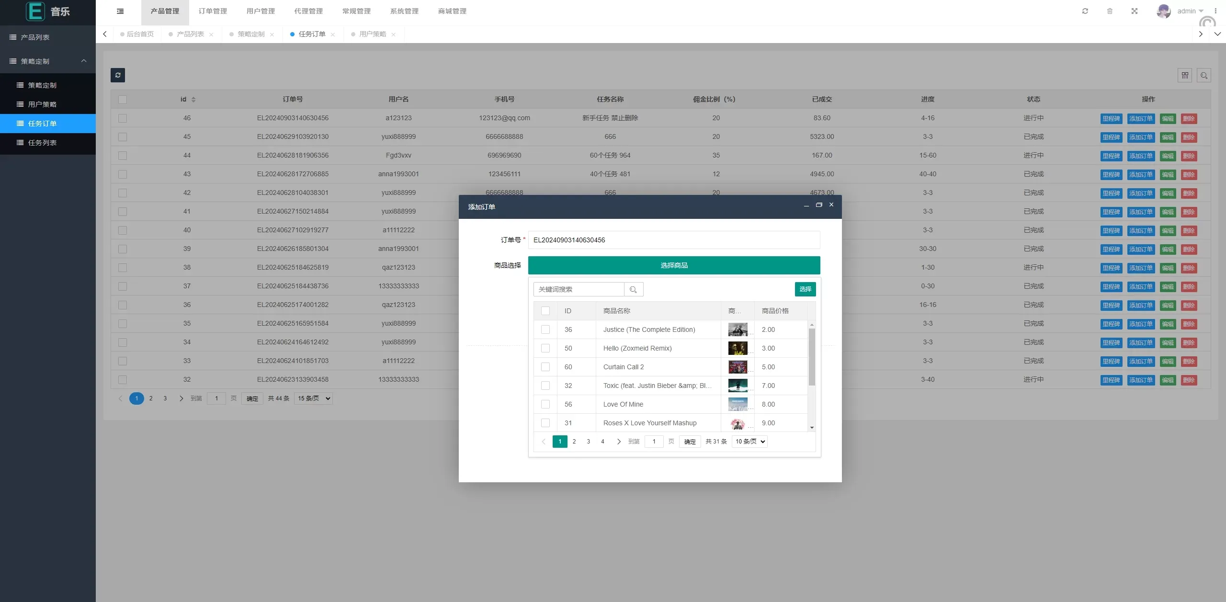Click the green 选择商品 button

click(674, 265)
